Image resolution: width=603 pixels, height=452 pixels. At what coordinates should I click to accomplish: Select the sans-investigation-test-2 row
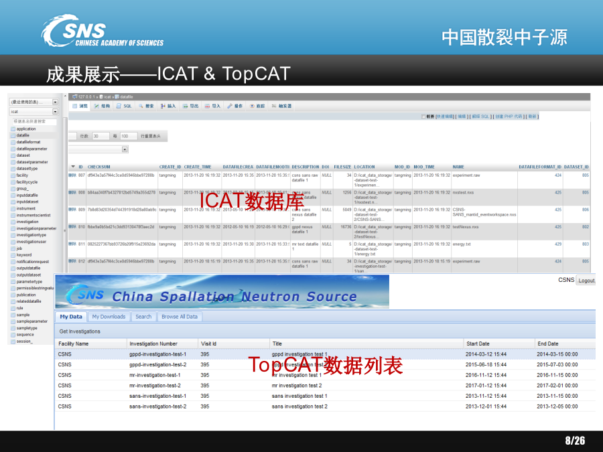pyautogui.click(x=325, y=406)
